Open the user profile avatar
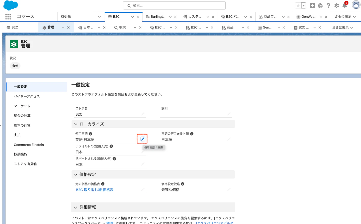 point(356,5)
